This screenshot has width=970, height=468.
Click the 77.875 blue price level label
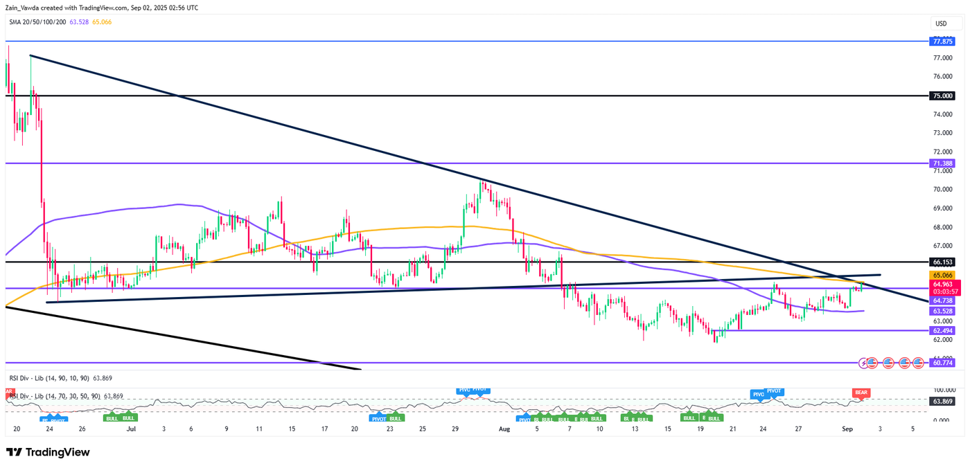pos(942,41)
